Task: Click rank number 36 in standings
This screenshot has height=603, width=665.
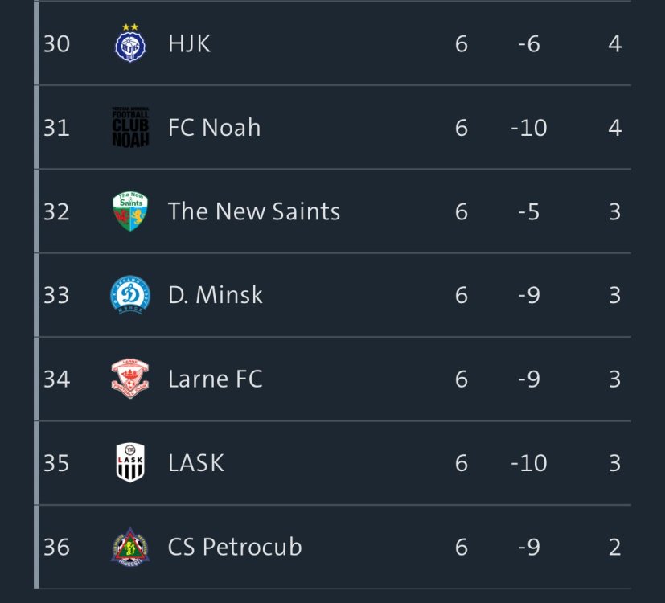Action: 56,547
